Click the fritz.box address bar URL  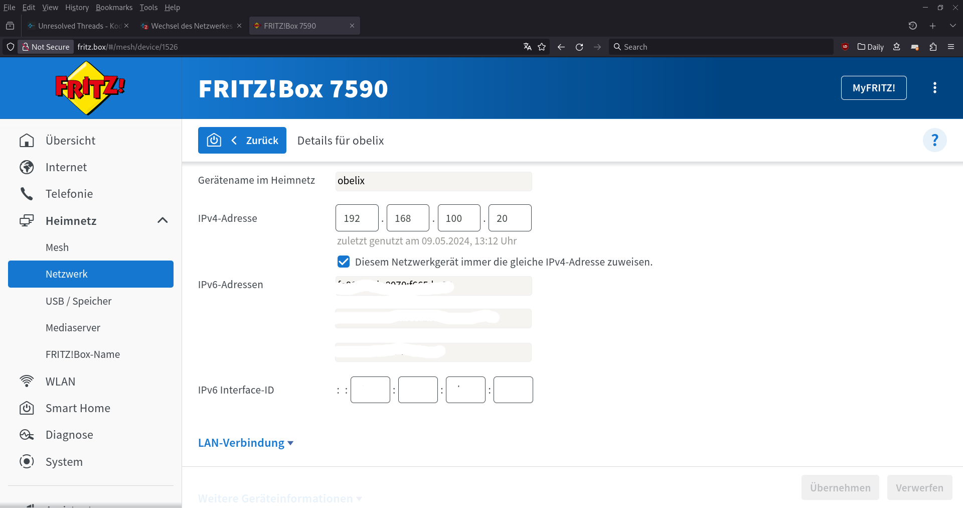coord(127,47)
